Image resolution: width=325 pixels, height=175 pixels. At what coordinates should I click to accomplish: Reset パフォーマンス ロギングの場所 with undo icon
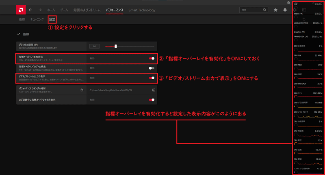coord(82,90)
